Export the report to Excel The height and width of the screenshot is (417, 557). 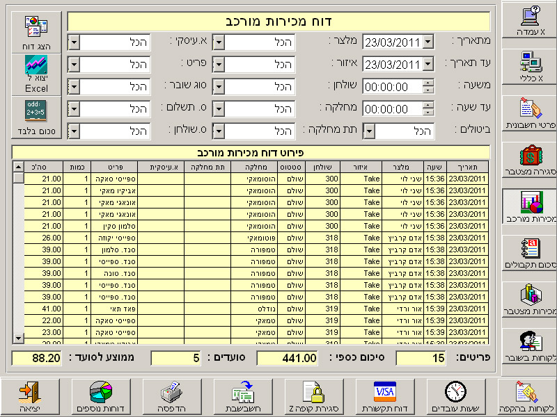point(36,75)
